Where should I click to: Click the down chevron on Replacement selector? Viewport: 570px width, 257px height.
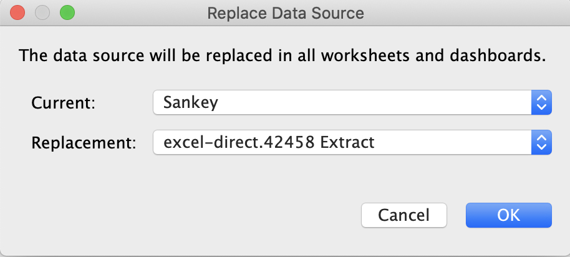[542, 147]
